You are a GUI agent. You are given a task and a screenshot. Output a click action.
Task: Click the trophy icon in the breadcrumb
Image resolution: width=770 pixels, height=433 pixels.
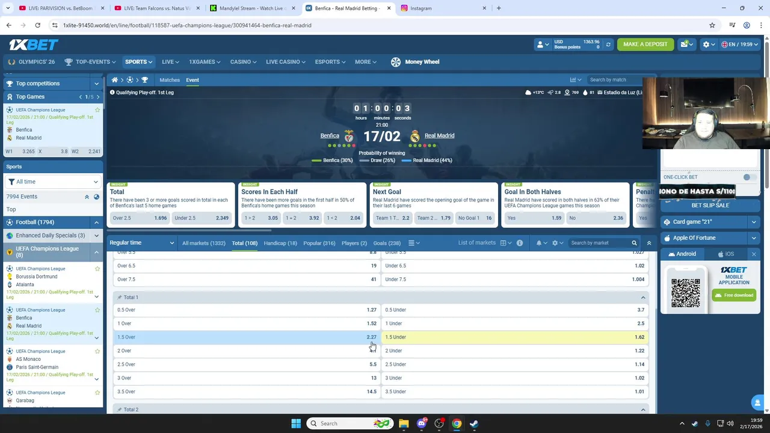(144, 80)
